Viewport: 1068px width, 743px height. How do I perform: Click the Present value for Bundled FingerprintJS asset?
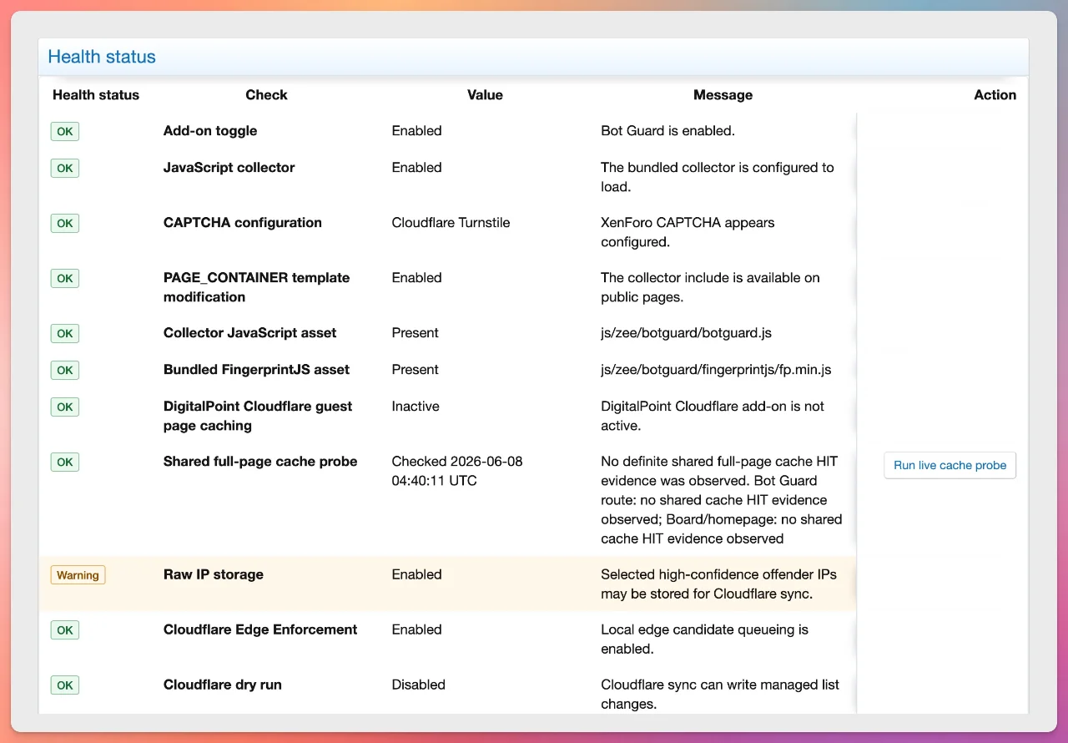coord(415,369)
